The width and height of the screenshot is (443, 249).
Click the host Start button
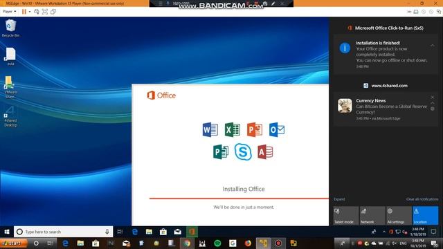point(14,243)
